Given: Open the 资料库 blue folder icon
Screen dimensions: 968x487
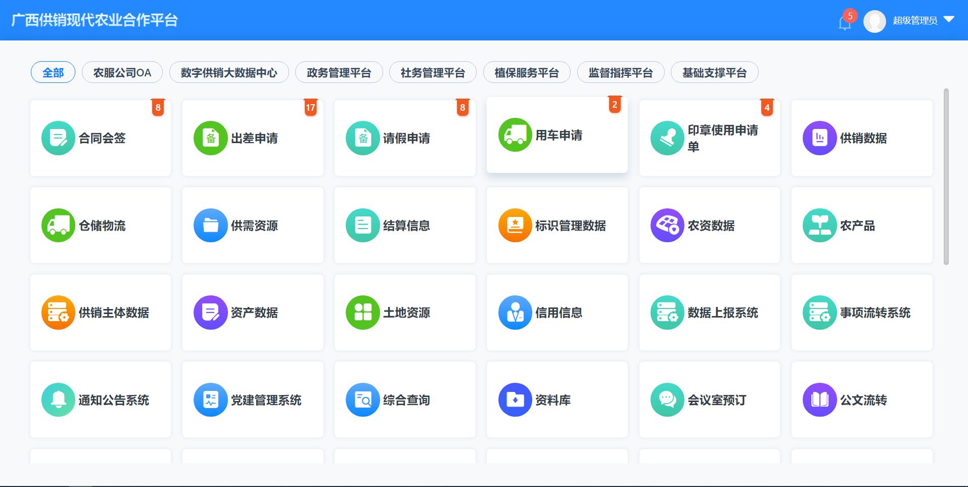Looking at the screenshot, I should pos(515,400).
